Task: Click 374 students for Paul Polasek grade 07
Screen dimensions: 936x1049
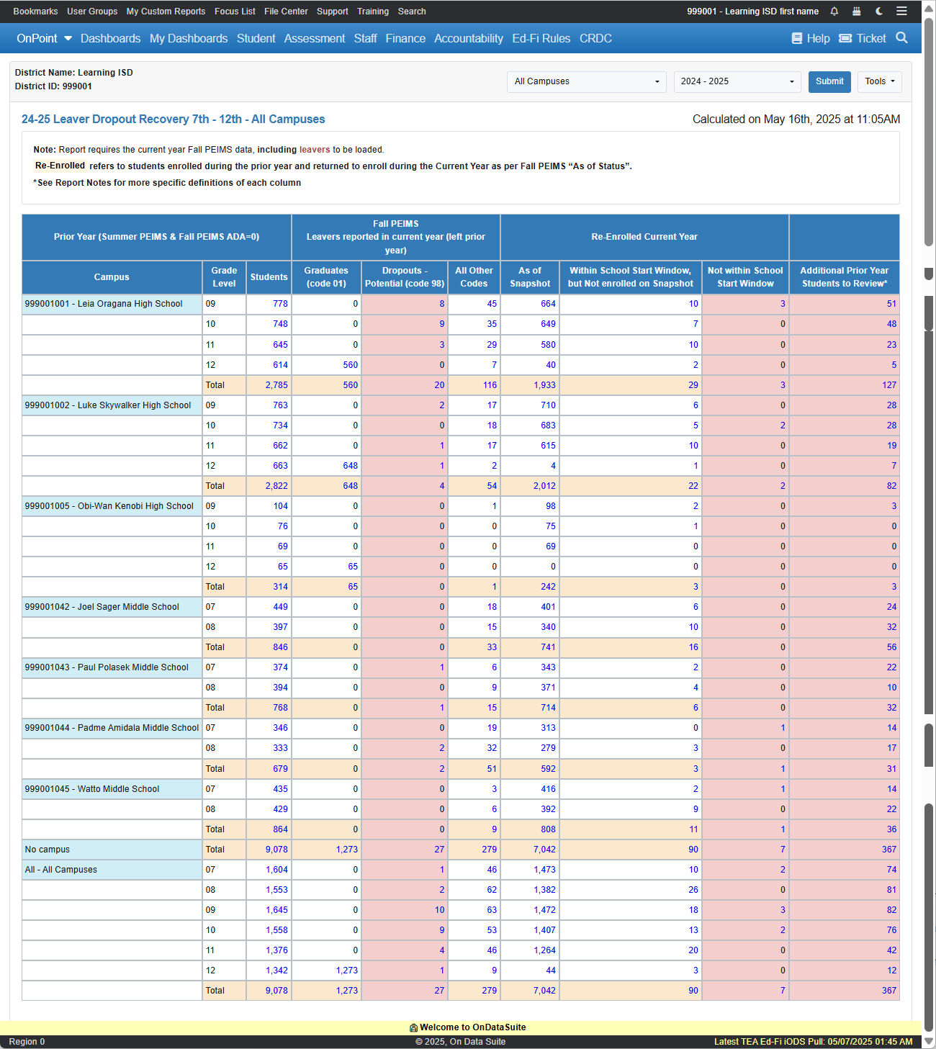Action: [280, 667]
